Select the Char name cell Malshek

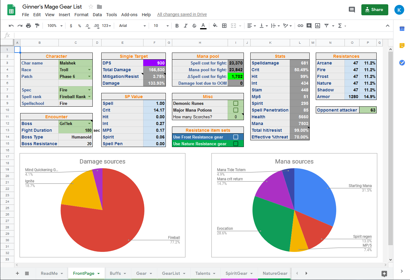pyautogui.click(x=75, y=63)
